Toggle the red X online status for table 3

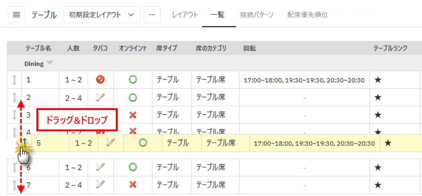pyautogui.click(x=133, y=115)
